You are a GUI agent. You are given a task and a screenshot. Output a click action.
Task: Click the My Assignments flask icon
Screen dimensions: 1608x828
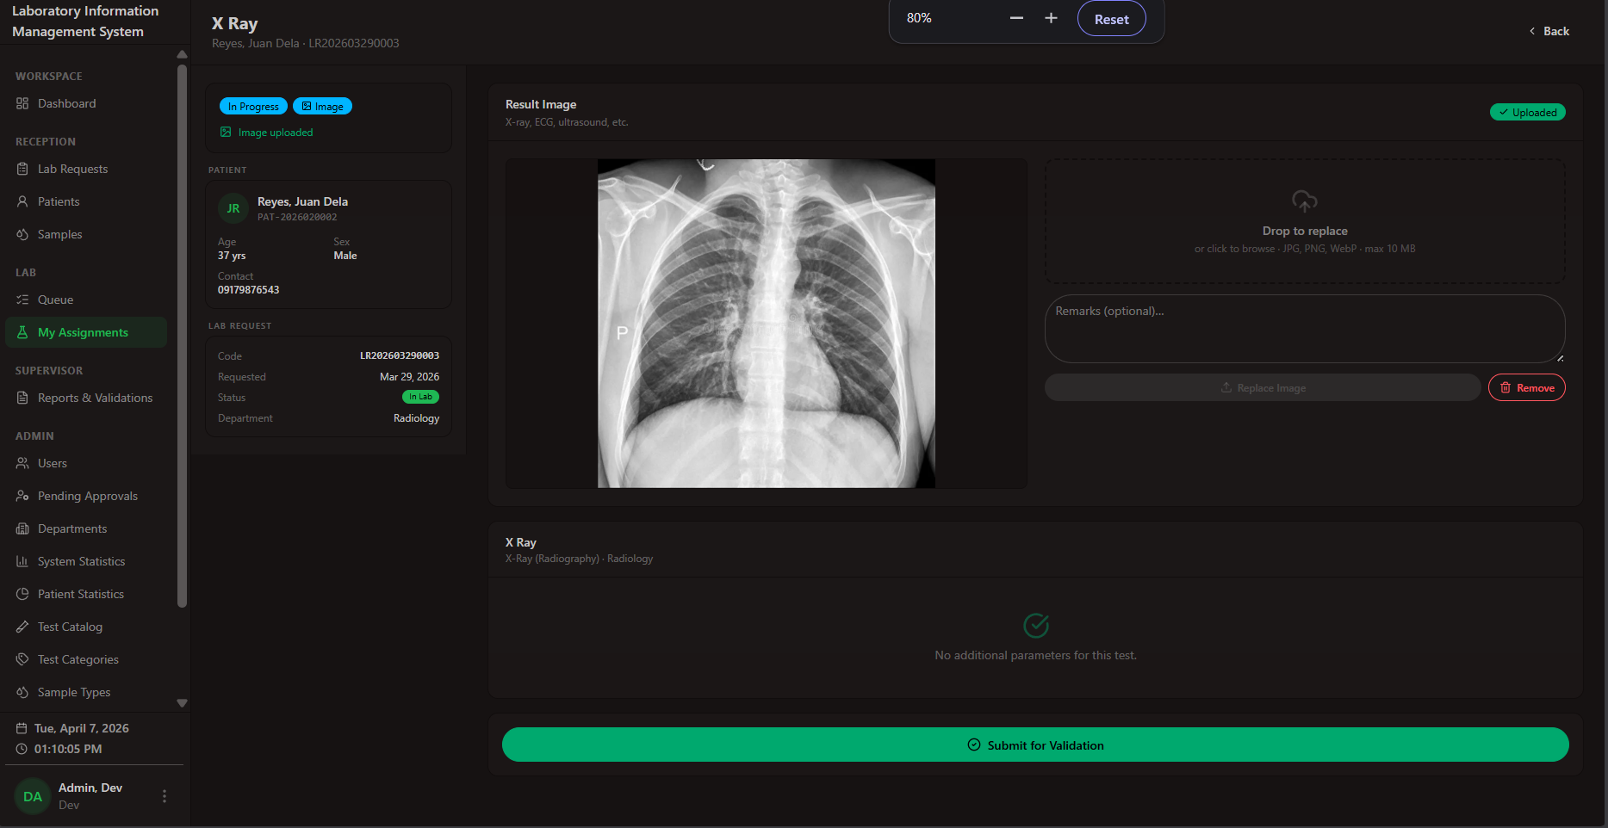(x=22, y=332)
